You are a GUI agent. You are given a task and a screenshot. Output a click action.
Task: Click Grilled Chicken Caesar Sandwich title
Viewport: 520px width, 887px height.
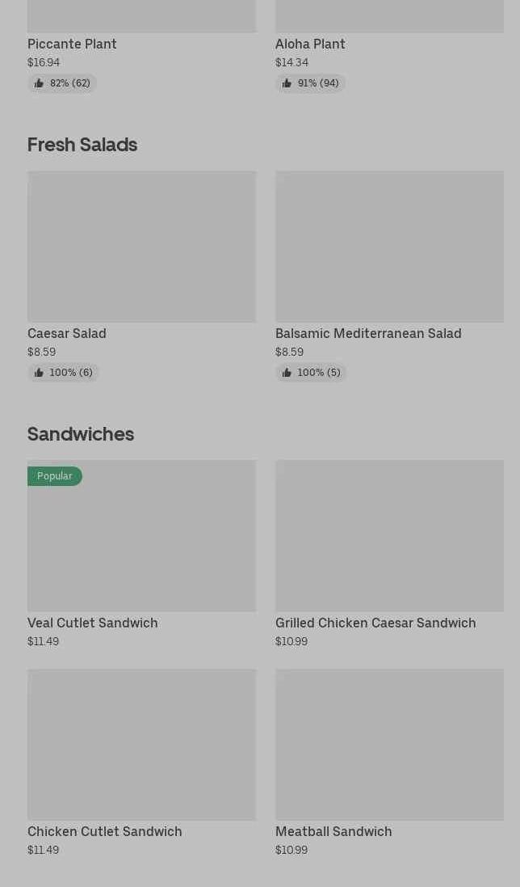(375, 623)
